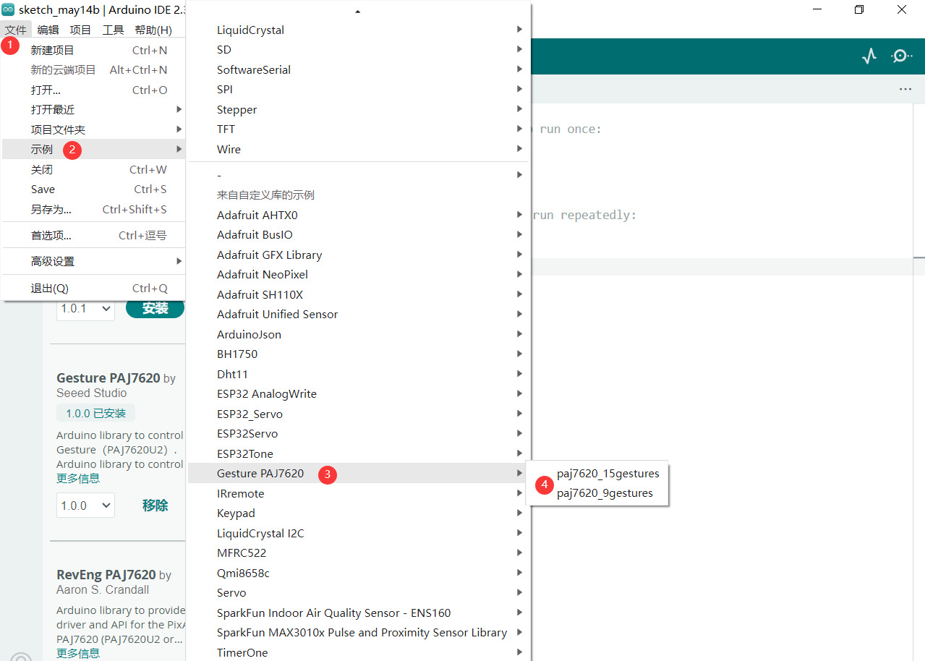
Task: Open 更多信息 link under RevEng PAJ7620
Action: point(78,653)
